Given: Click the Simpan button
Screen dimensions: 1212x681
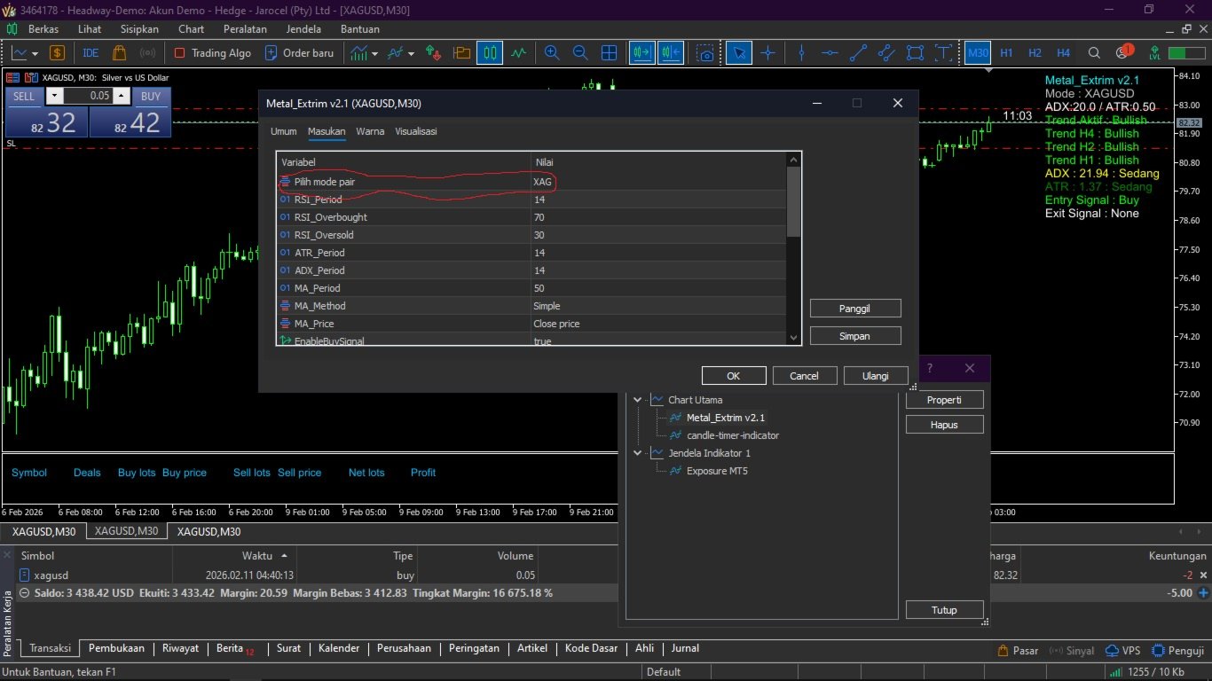Looking at the screenshot, I should point(854,336).
